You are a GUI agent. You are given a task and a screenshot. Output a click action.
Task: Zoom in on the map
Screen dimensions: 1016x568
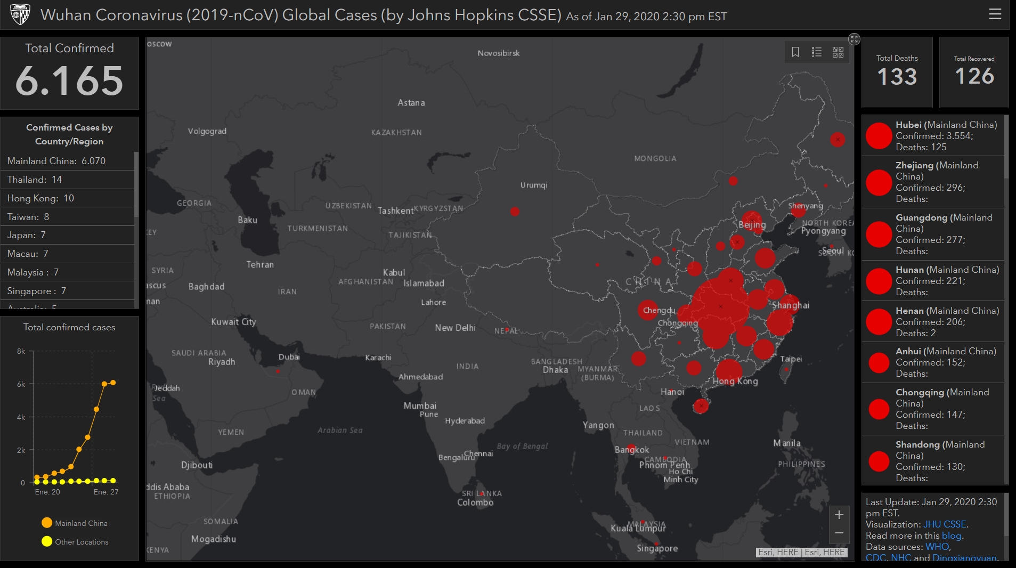[839, 515]
